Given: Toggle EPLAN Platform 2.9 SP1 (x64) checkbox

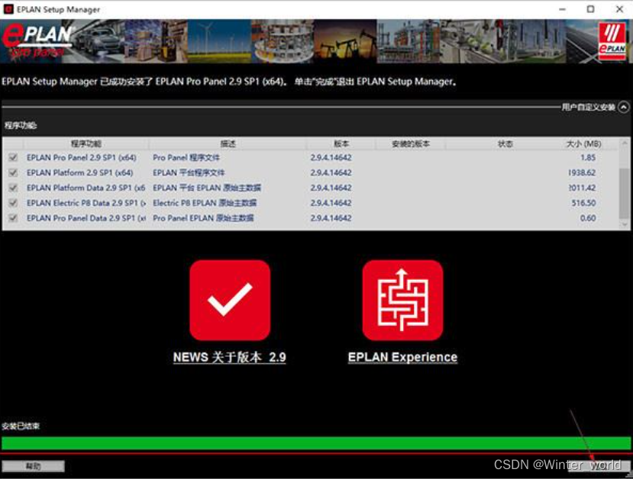Looking at the screenshot, I should click(x=13, y=172).
